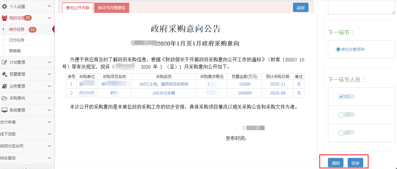Image resolution: width=397 pixels, height=169 pixels.
Task: Switch to the 各环节办理意见 tab
Action: tap(112, 8)
